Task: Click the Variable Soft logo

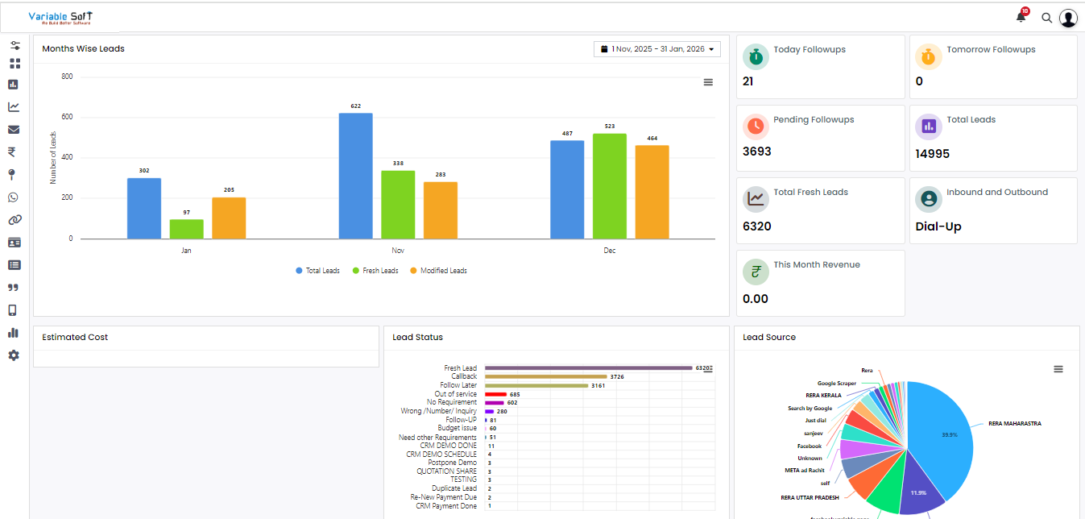Action: click(60, 16)
